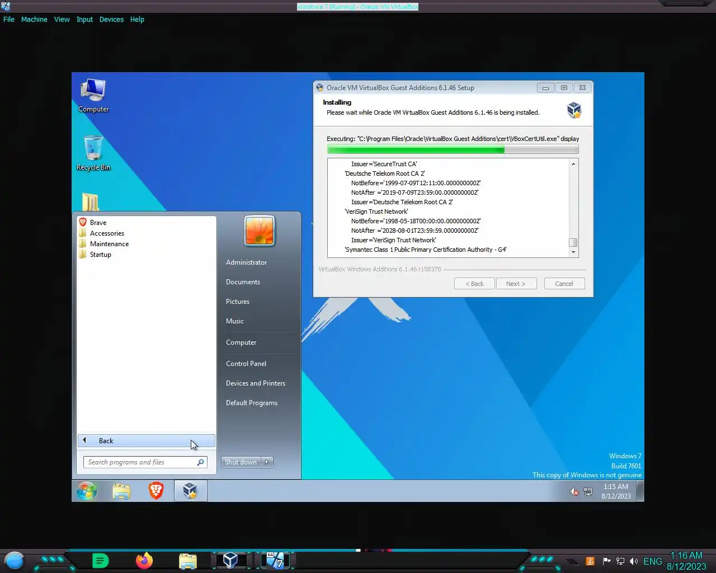Click the Brave lion icon in Start menu list

83,222
